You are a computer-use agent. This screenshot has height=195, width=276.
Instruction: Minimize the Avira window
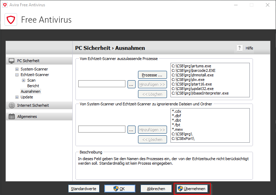(236, 5)
